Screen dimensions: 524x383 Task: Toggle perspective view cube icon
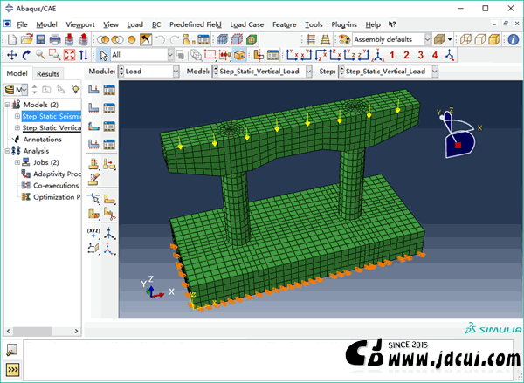(440, 40)
